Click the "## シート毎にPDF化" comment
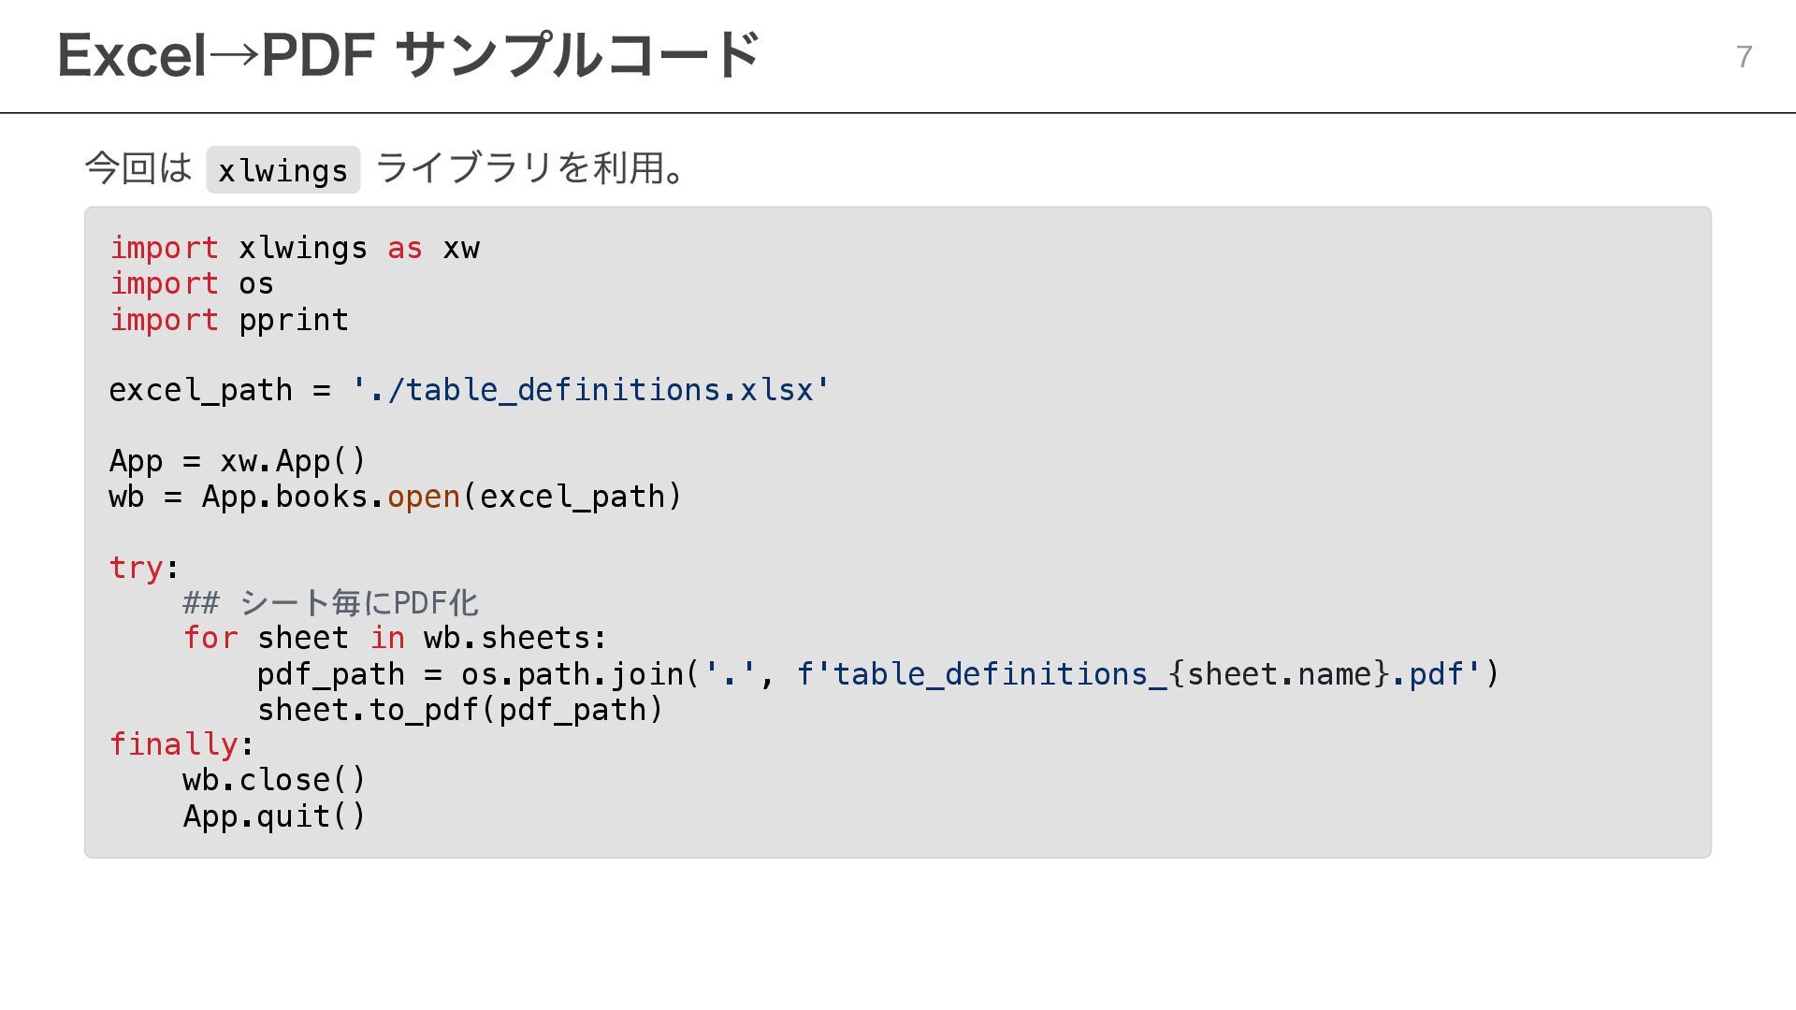 [330, 603]
